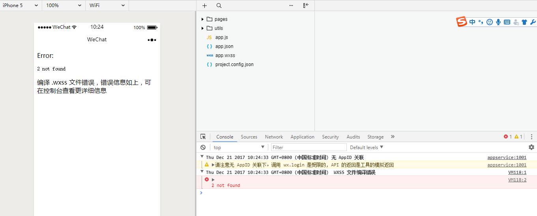537x216 pixels.
Task: Select app.wxss in the file tree
Action: pos(225,55)
